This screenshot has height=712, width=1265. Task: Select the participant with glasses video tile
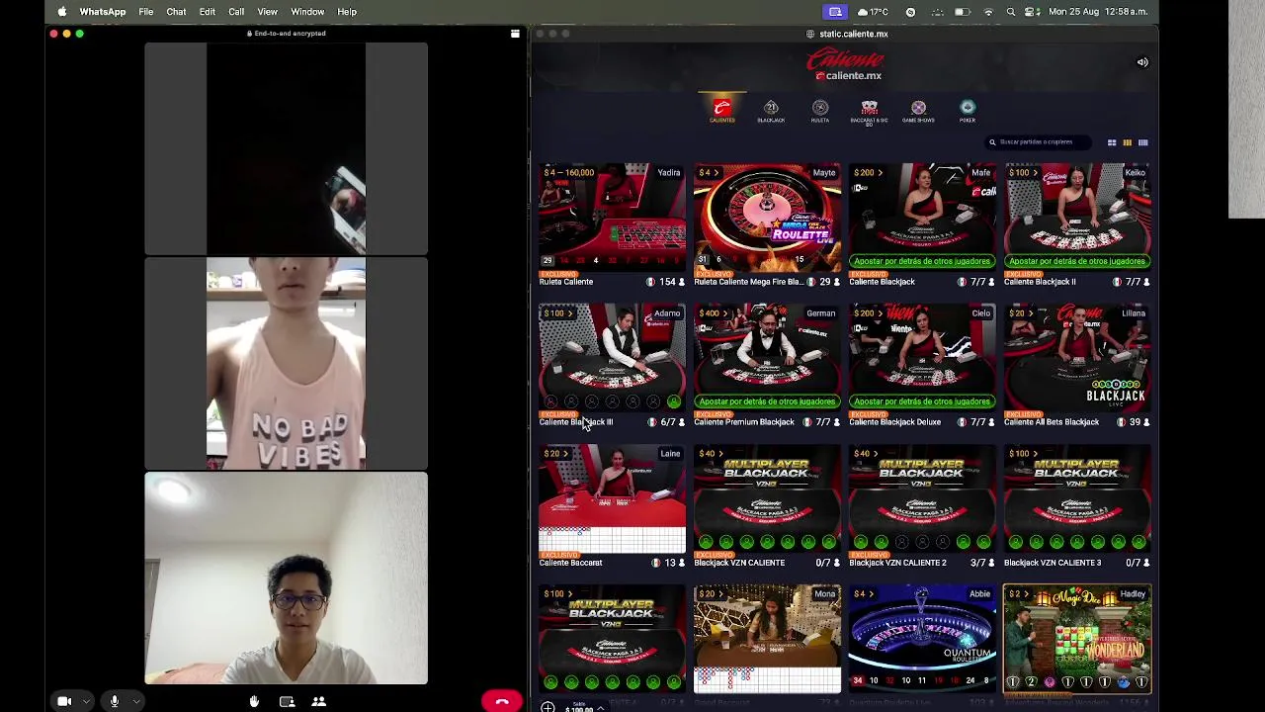(286, 578)
